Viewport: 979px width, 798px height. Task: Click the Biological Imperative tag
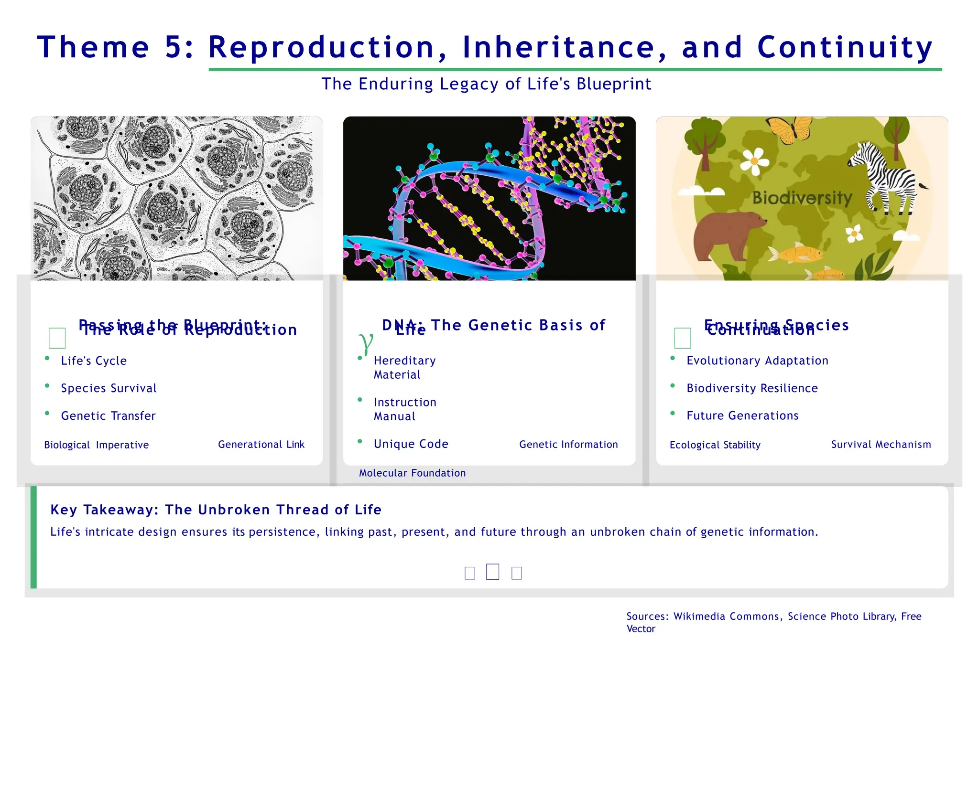(x=96, y=445)
